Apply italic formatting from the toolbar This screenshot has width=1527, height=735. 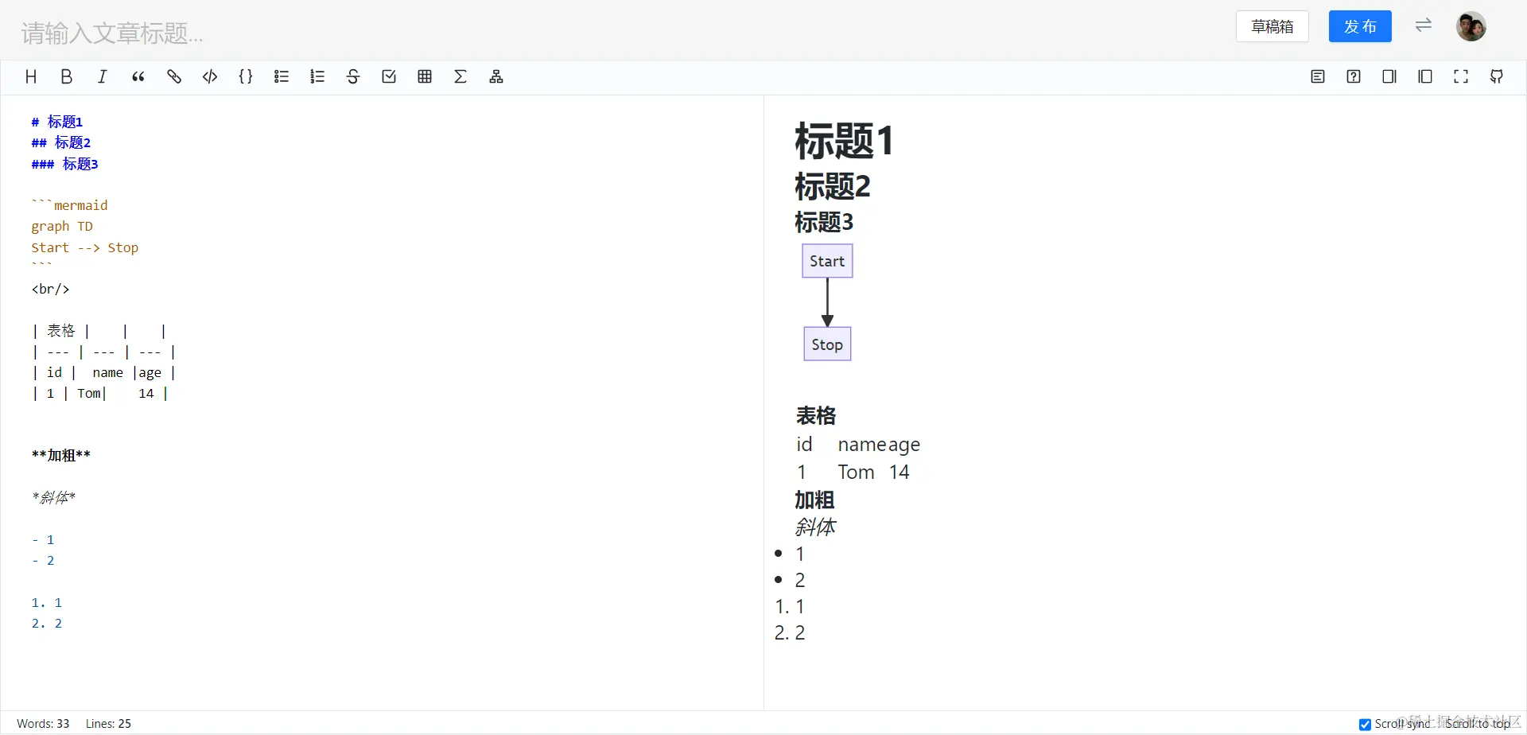click(x=103, y=76)
